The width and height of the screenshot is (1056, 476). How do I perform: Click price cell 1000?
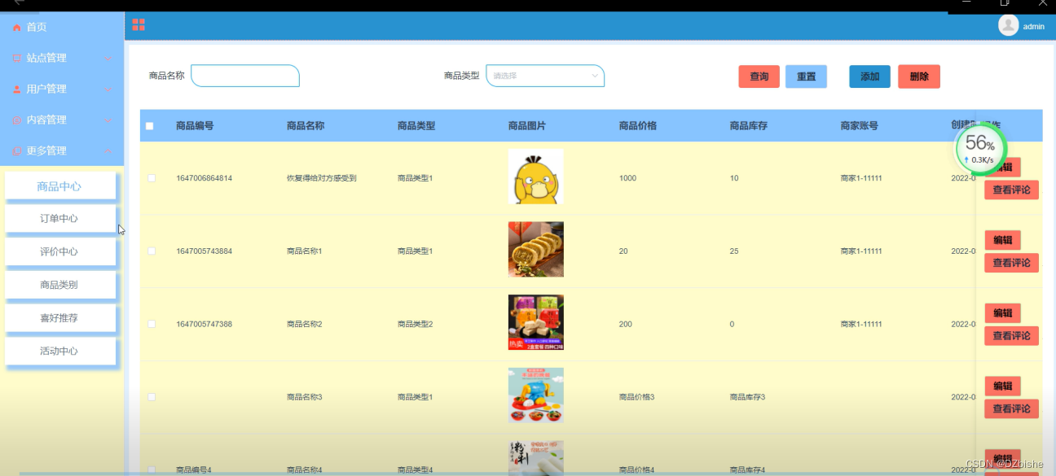(x=628, y=178)
